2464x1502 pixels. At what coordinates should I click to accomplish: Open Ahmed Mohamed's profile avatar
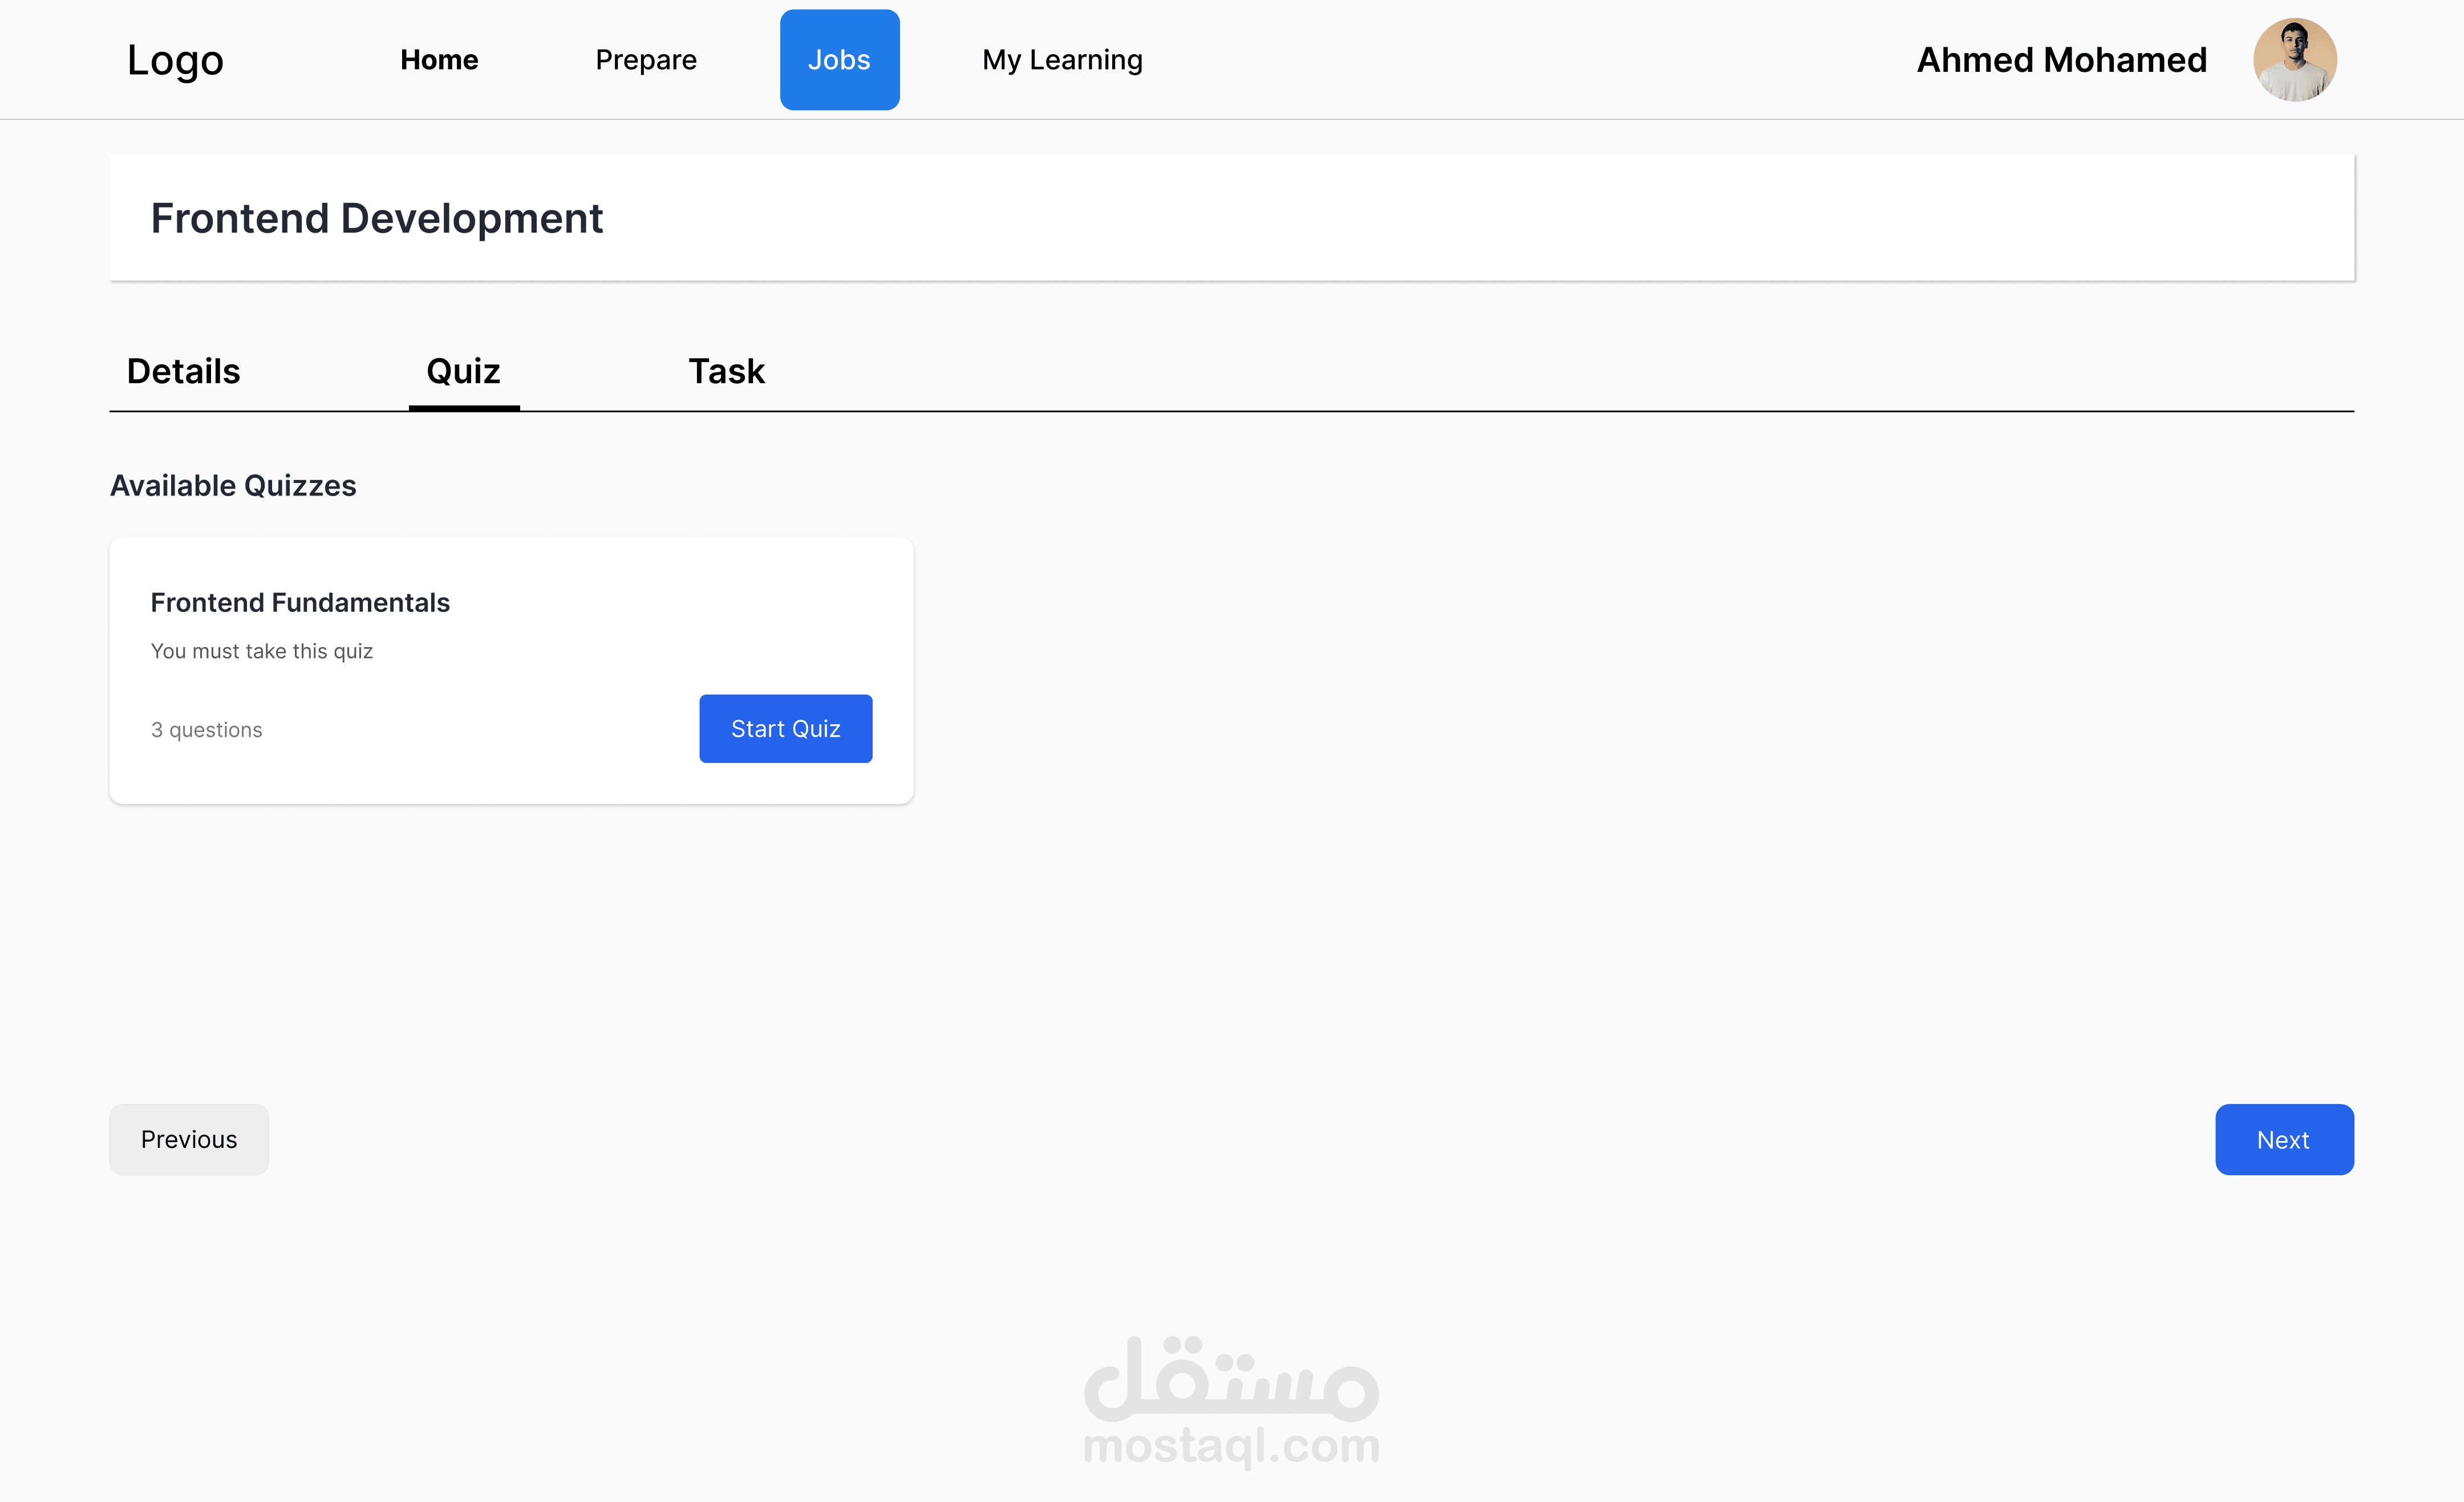point(2294,60)
